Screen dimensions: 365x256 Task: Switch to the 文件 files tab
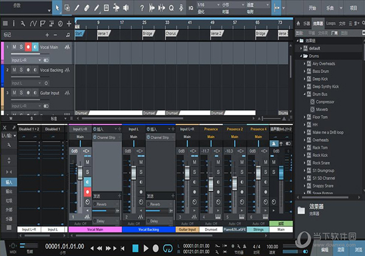pyautogui.click(x=342, y=23)
